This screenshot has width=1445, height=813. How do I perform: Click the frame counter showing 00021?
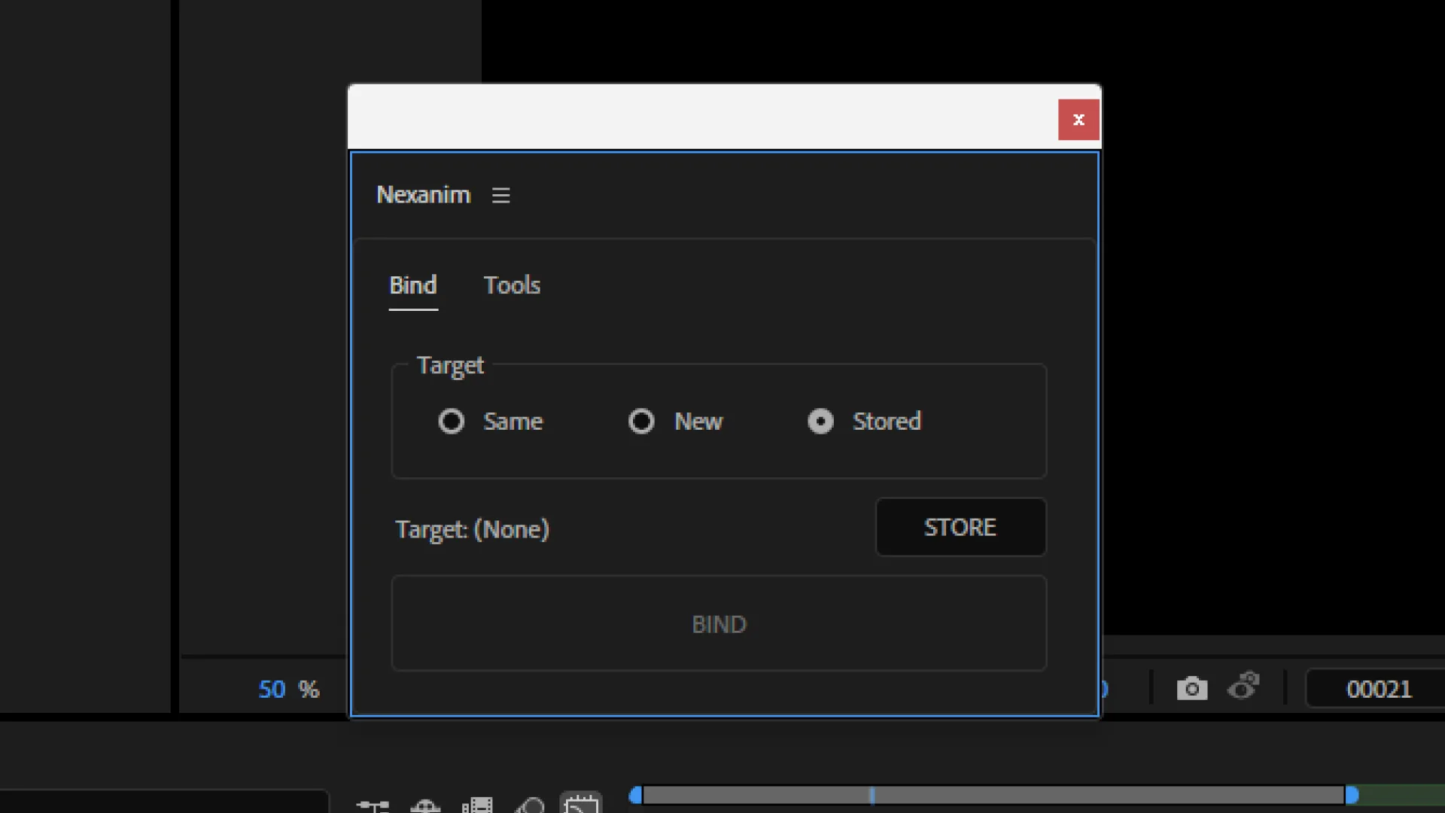pyautogui.click(x=1378, y=689)
